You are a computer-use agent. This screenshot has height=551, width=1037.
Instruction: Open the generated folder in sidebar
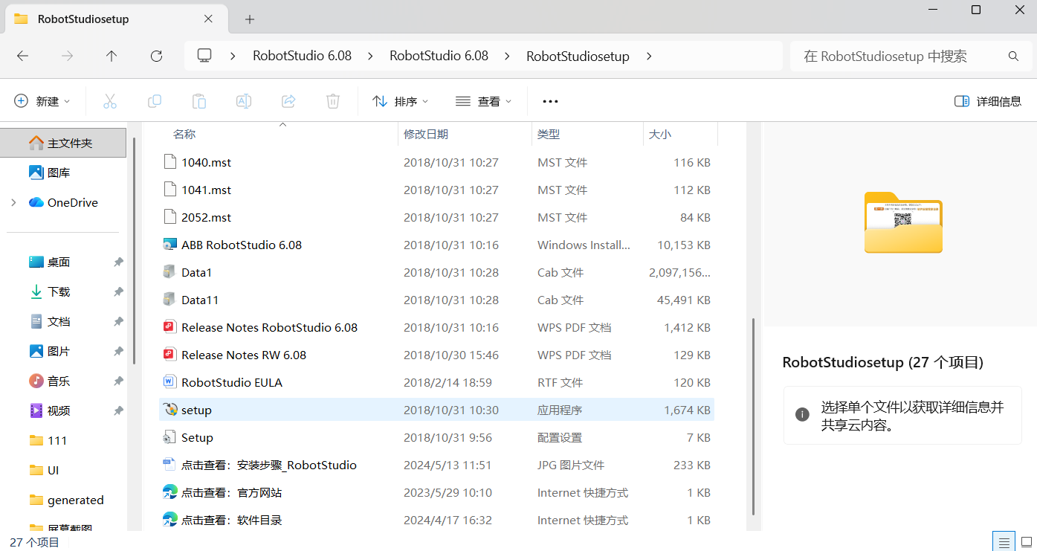(74, 500)
